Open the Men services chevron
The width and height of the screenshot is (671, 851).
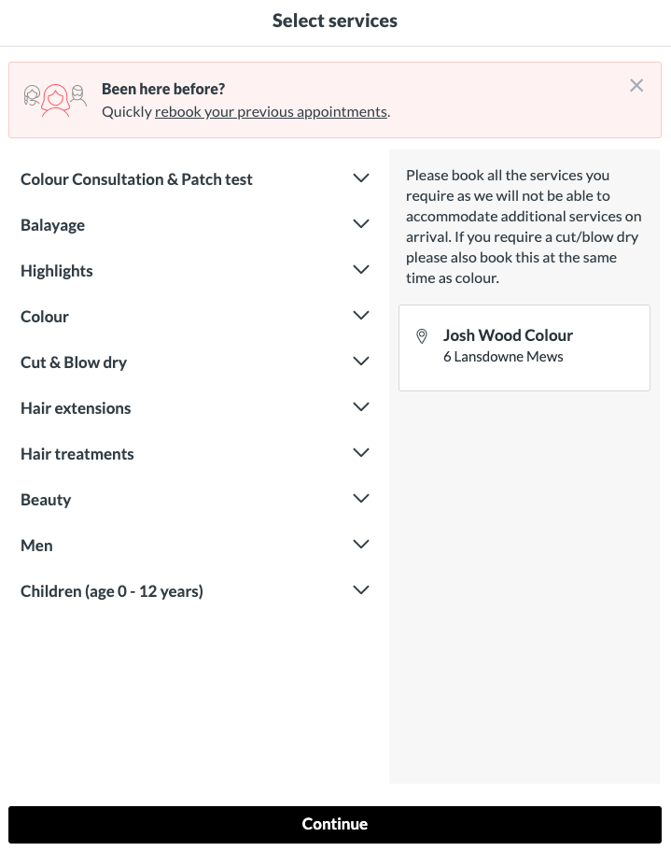361,545
